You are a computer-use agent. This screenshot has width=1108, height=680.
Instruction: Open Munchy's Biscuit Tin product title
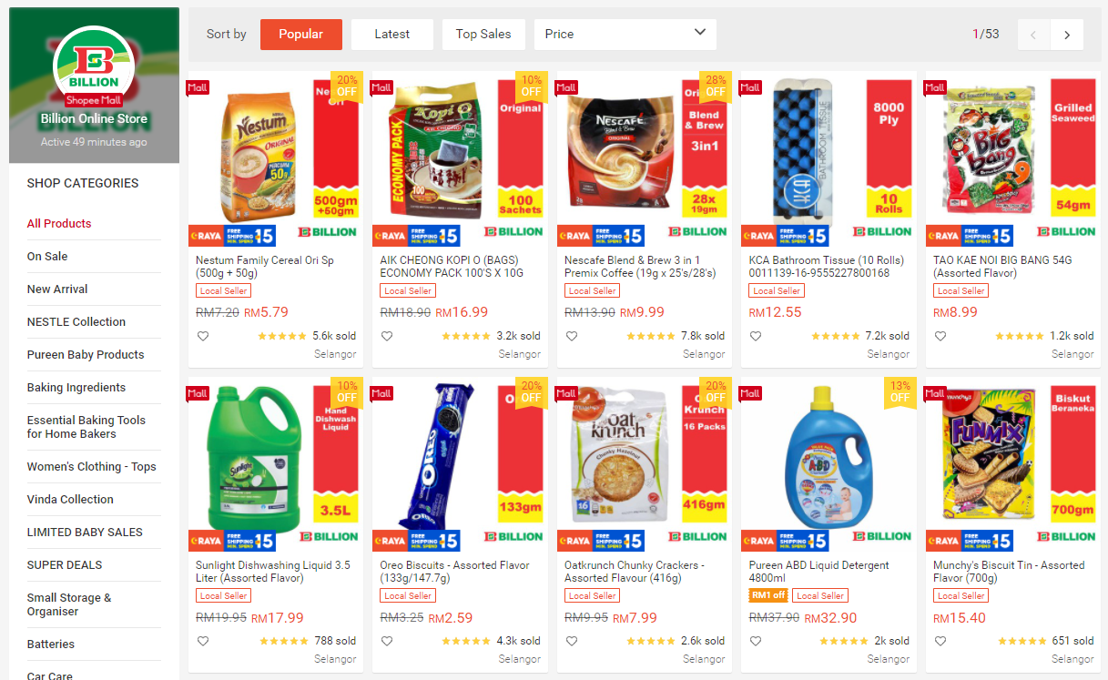coord(1009,572)
